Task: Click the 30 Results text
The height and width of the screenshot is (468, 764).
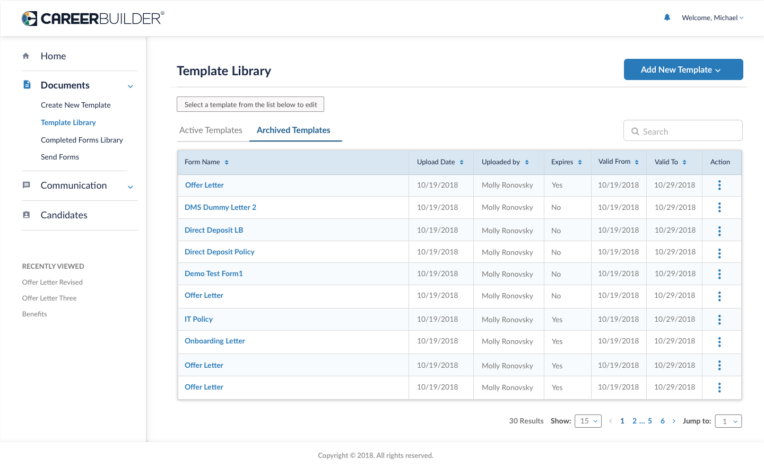Action: tap(526, 421)
